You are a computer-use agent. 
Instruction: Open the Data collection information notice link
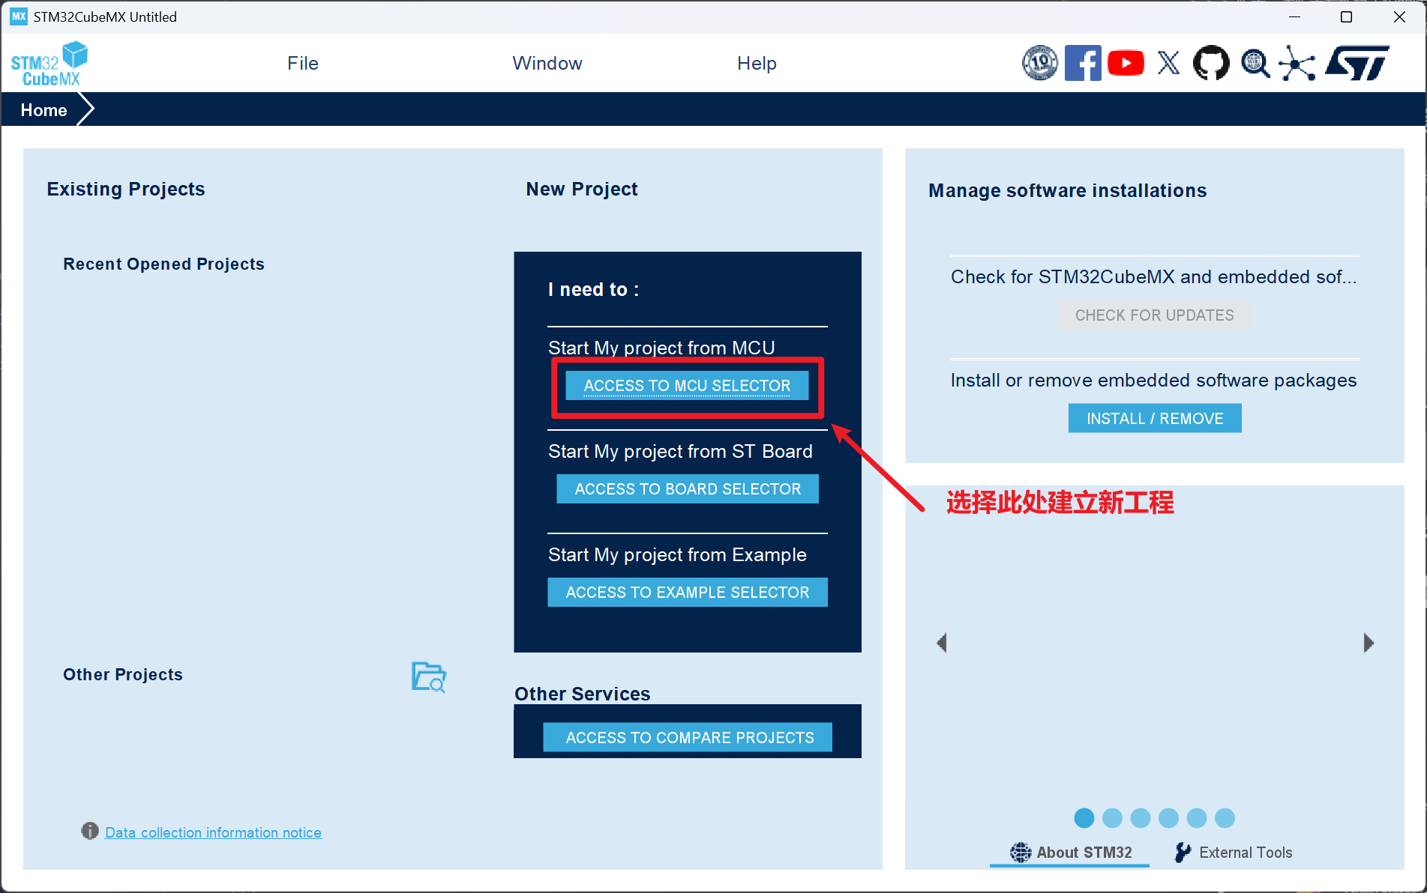click(213, 832)
